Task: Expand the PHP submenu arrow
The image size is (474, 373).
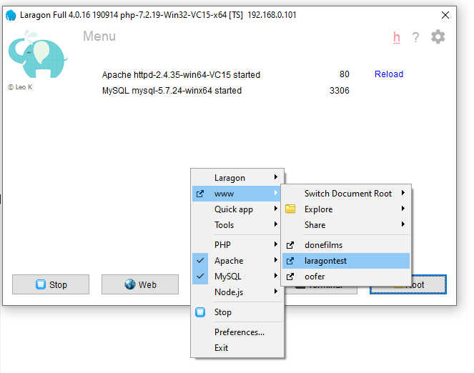Action: [x=276, y=244]
